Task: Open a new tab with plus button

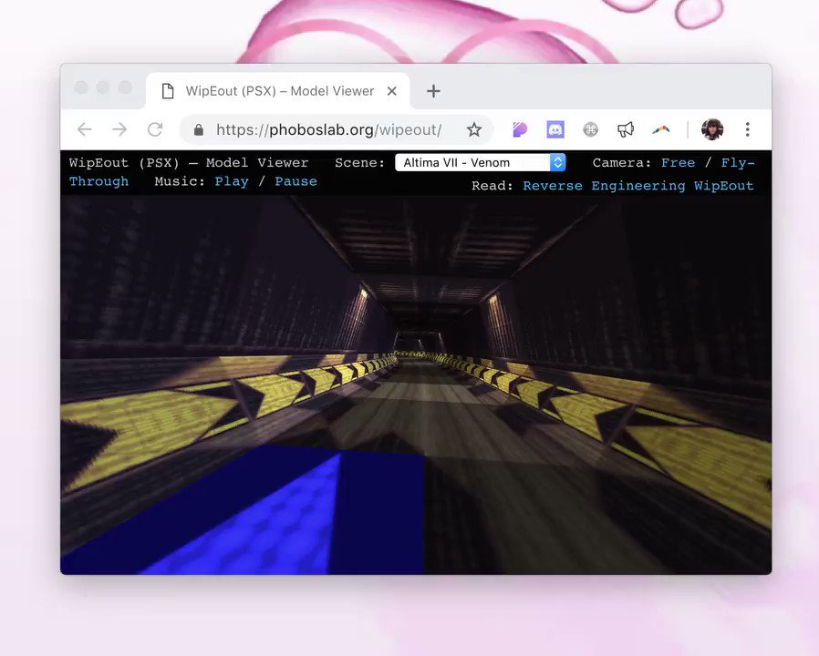Action: coord(433,91)
